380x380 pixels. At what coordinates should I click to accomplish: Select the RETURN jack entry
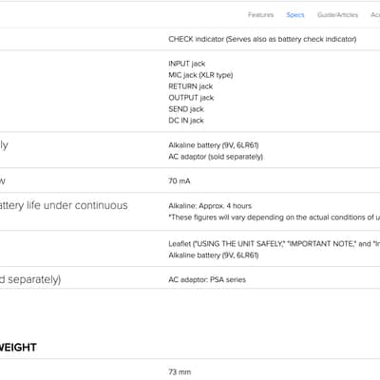(x=191, y=86)
